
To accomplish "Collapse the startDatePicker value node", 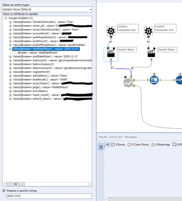I will 11,49.
